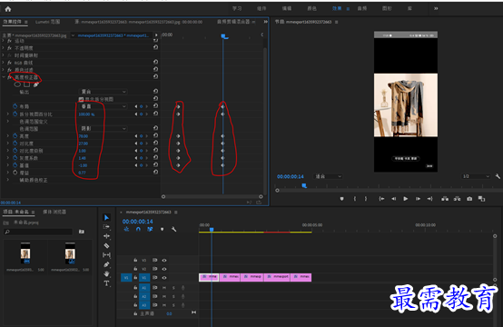
Task: Collapse the 亮度校正器 effect
Action: coord(4,77)
